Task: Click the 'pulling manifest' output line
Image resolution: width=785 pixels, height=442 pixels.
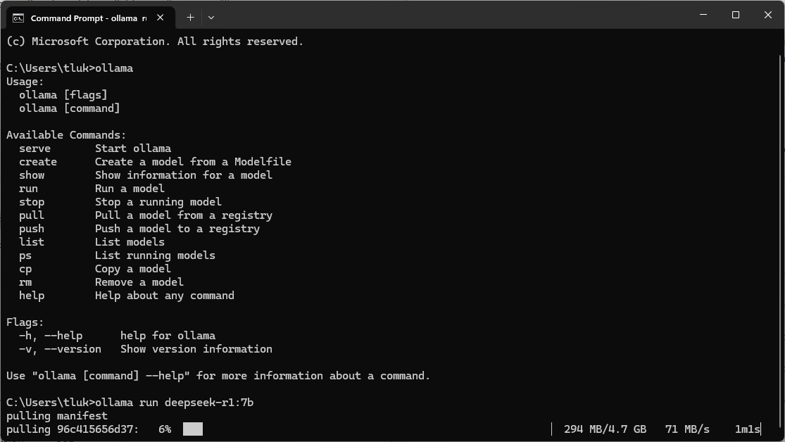Action: tap(56, 416)
